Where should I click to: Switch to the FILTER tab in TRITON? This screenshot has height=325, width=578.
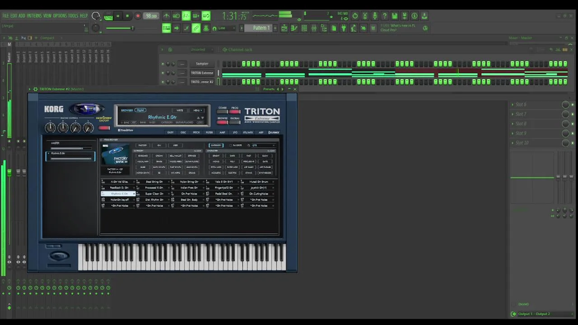coord(209,132)
